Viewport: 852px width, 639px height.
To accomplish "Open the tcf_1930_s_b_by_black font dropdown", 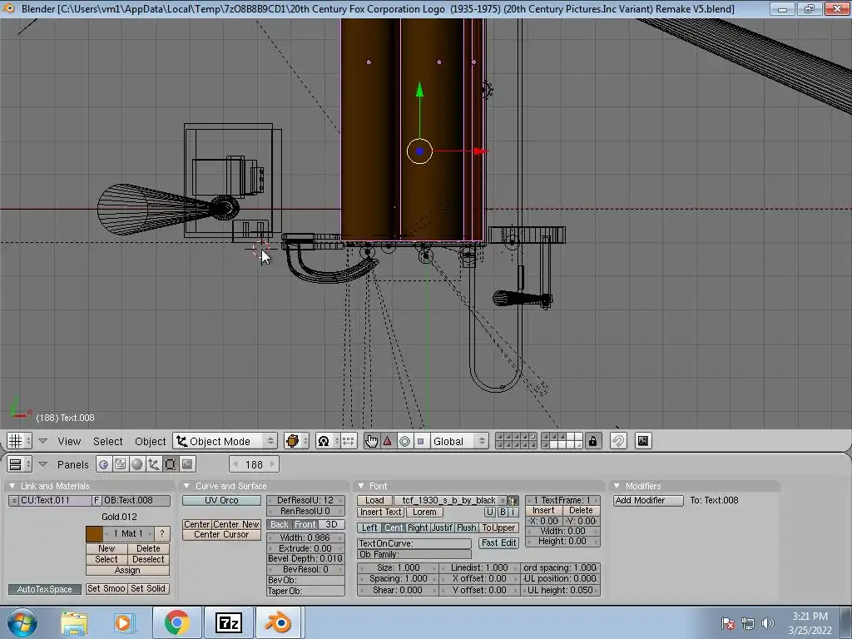I will click(450, 500).
